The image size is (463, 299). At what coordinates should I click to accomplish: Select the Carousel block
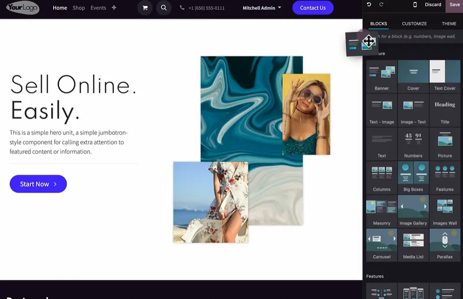point(381,244)
